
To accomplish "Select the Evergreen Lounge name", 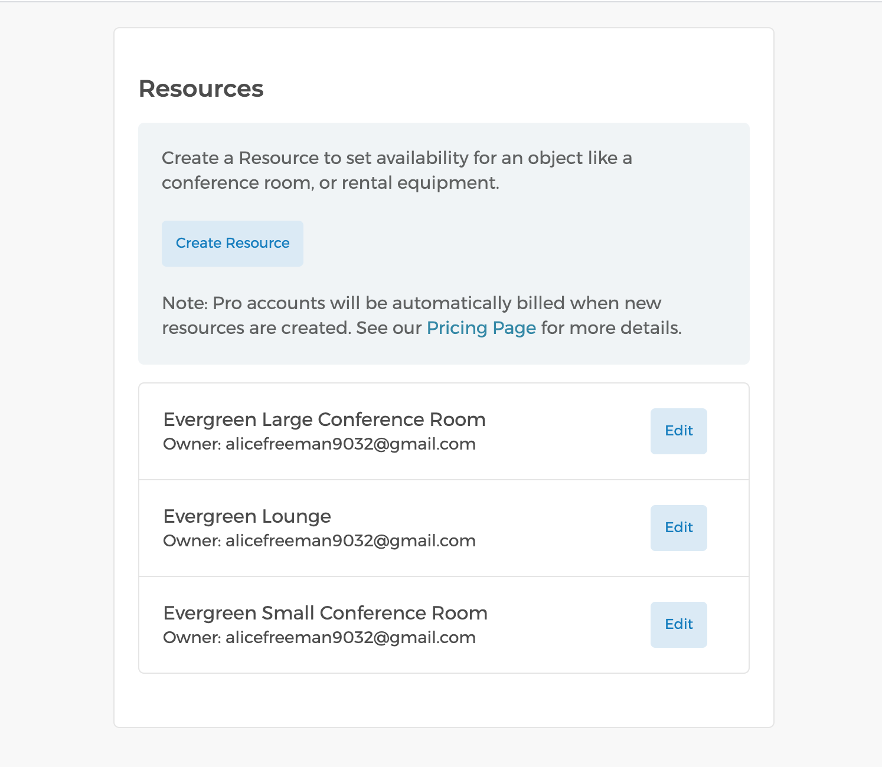I will (x=247, y=516).
